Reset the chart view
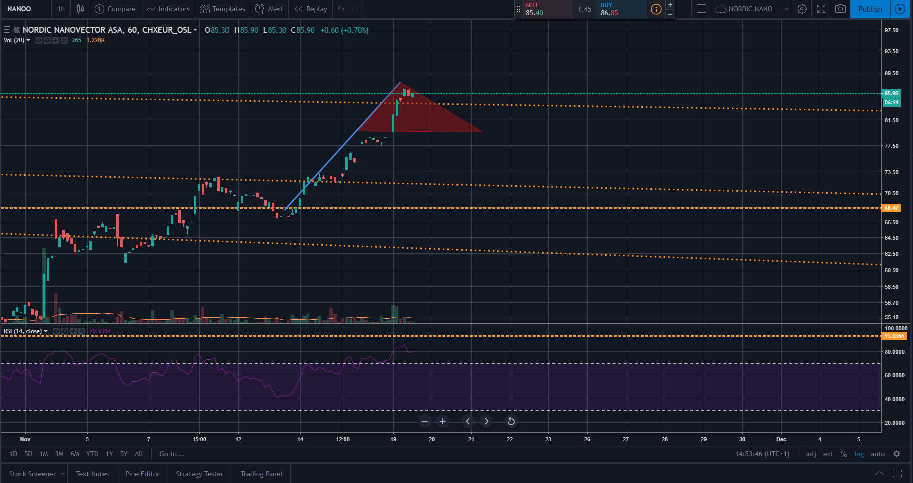This screenshot has height=483, width=913. click(x=511, y=421)
